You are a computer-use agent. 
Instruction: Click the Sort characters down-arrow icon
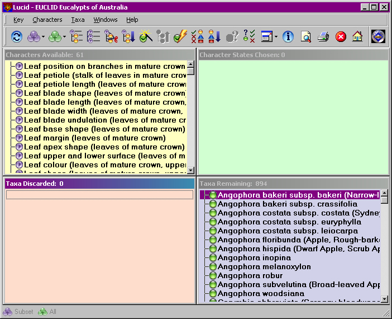pos(128,36)
